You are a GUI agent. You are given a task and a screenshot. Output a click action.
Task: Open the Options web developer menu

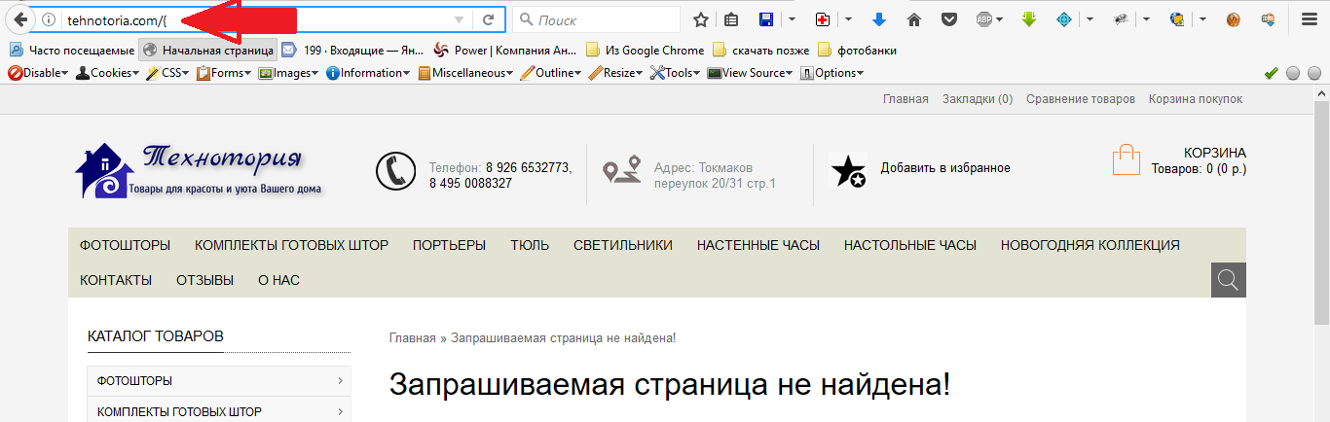pos(831,73)
